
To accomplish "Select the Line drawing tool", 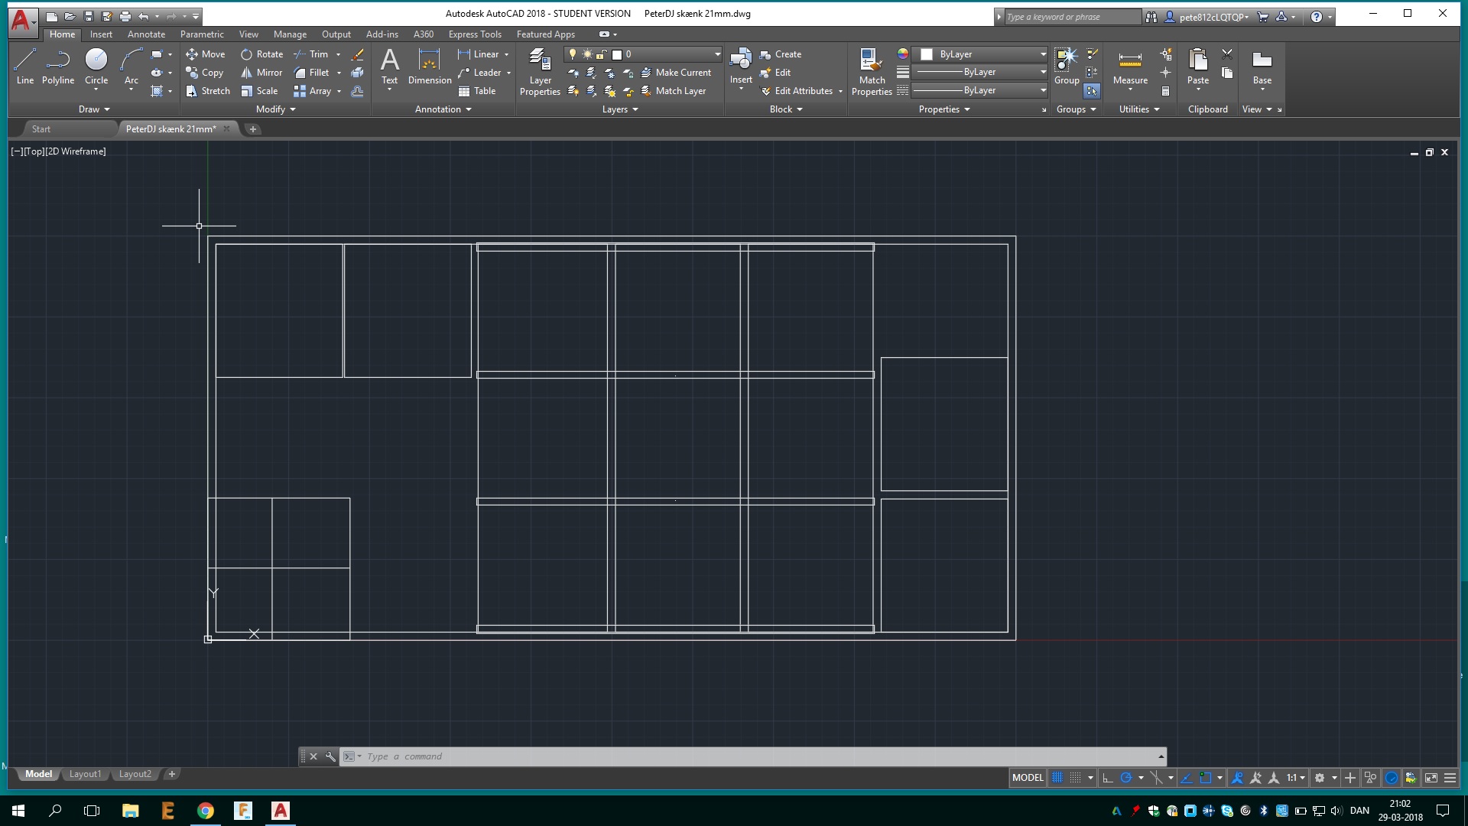I will tap(24, 65).
